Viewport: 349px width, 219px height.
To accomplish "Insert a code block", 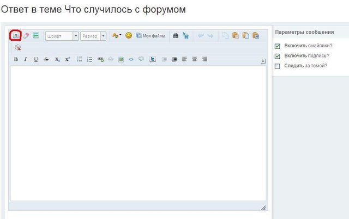I will 131,59.
